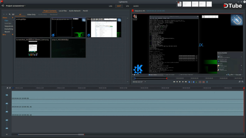
Task: Jump to the end of the sequence
Action: 186,82
